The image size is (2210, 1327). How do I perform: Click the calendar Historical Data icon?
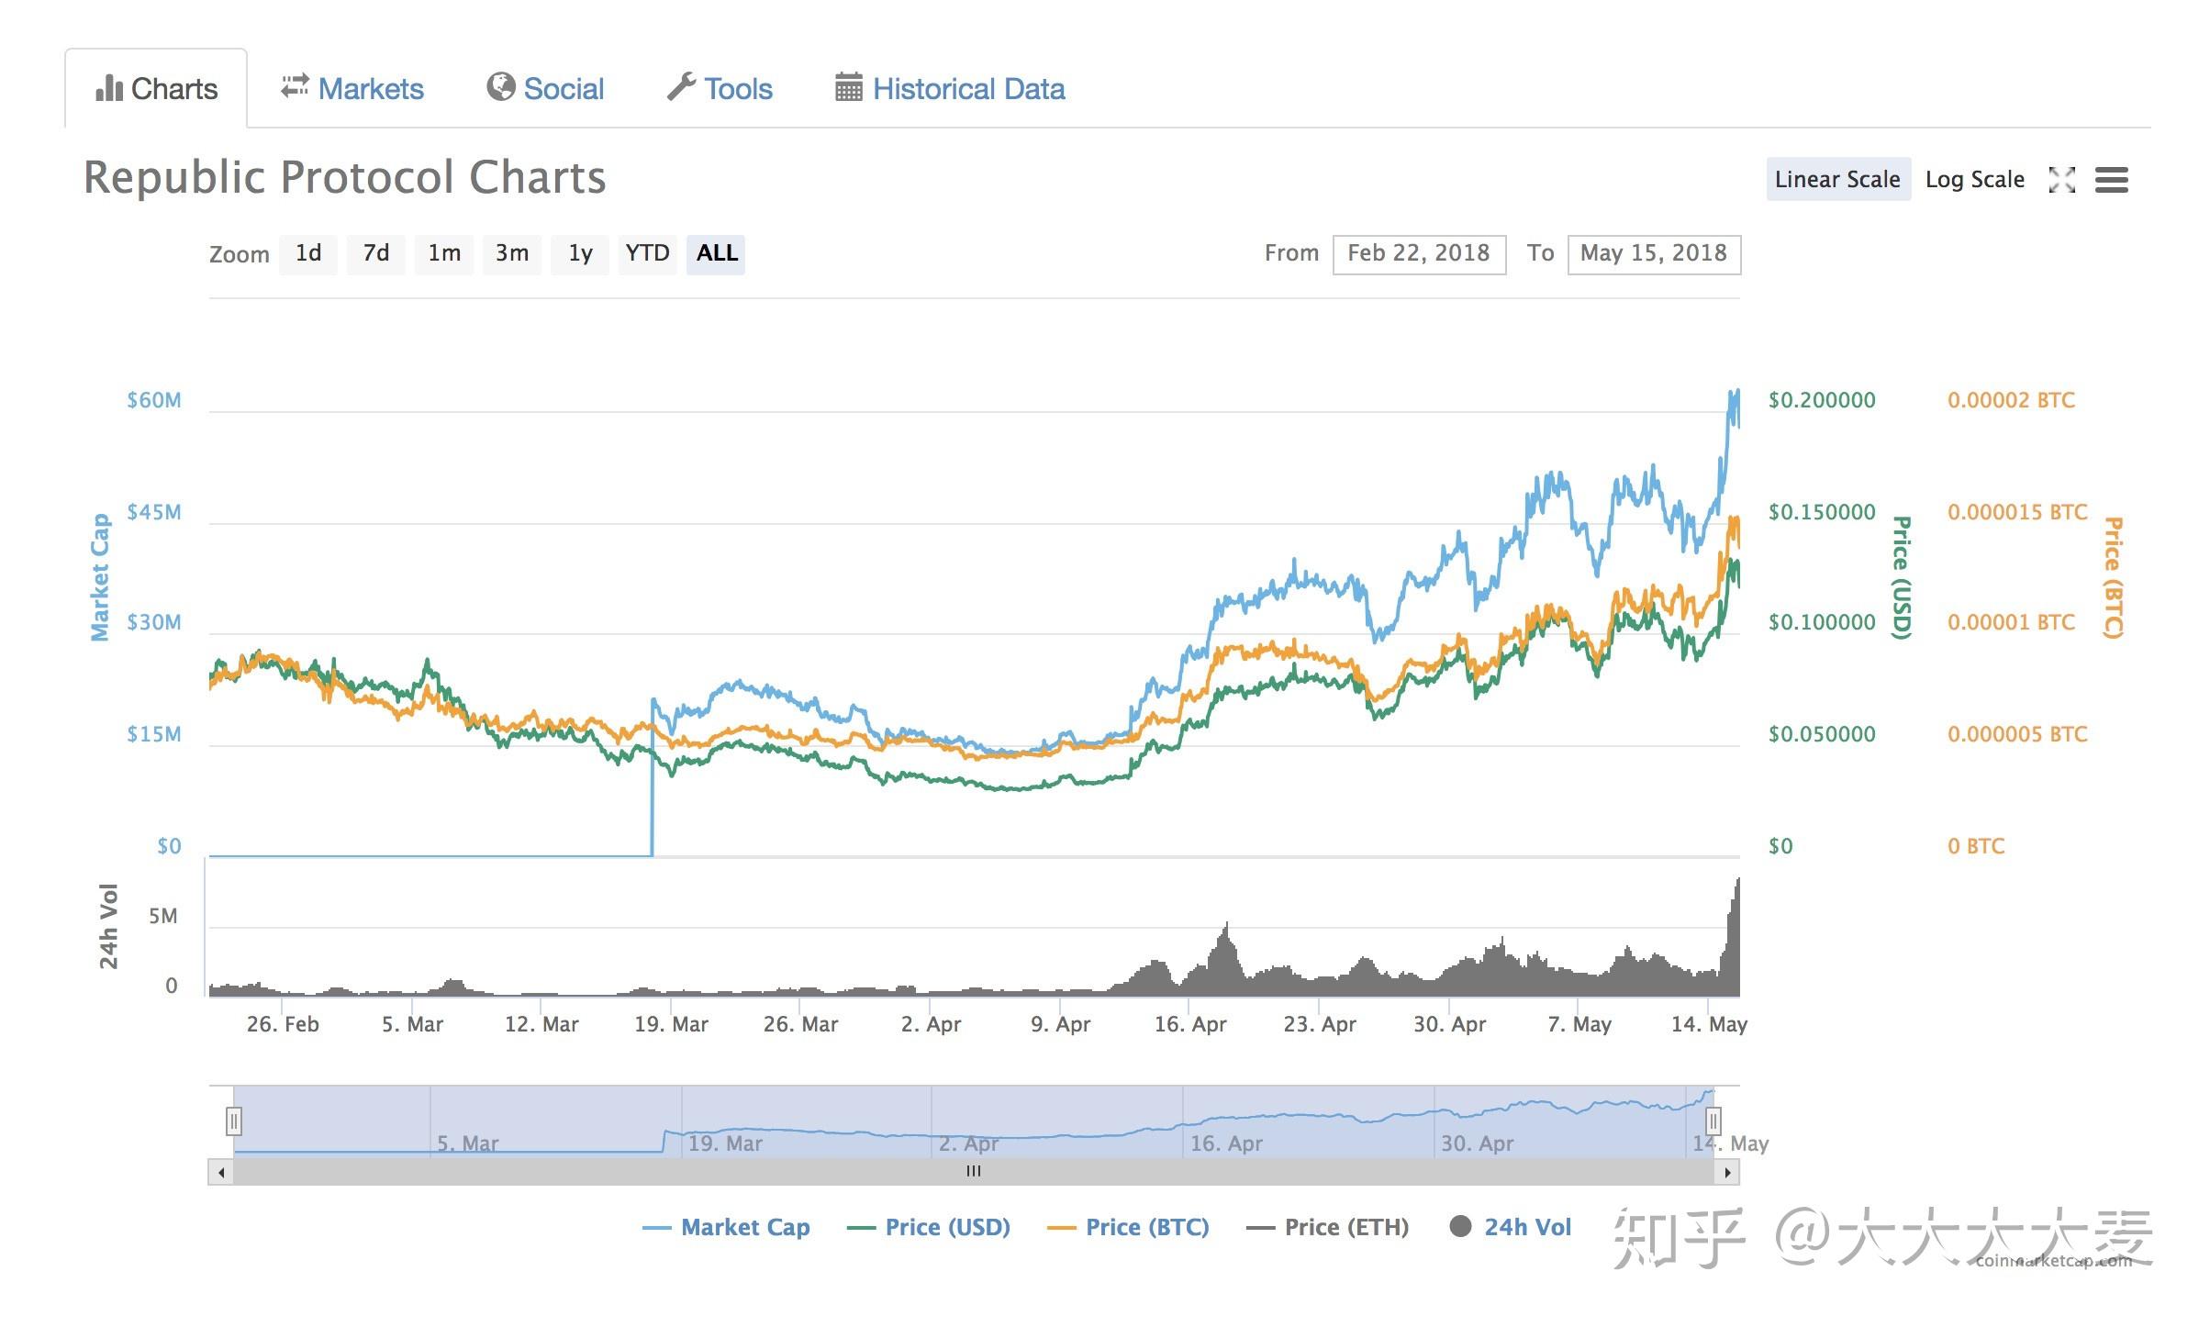[x=848, y=87]
